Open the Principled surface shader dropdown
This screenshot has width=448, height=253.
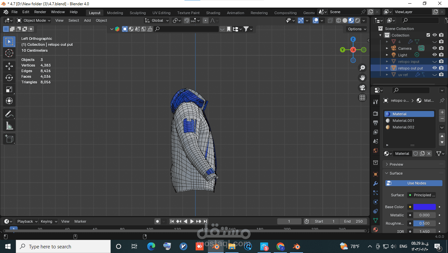[421, 195]
